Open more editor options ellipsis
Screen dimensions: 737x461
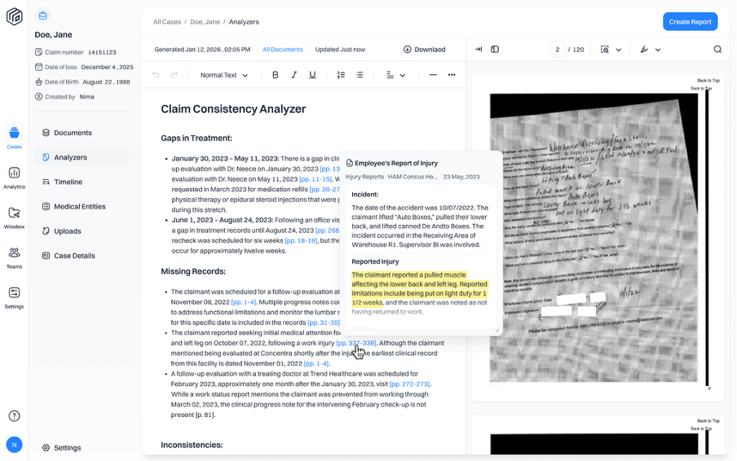click(x=451, y=75)
